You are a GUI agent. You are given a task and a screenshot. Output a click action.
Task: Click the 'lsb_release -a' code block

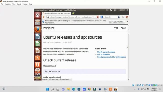85,72
